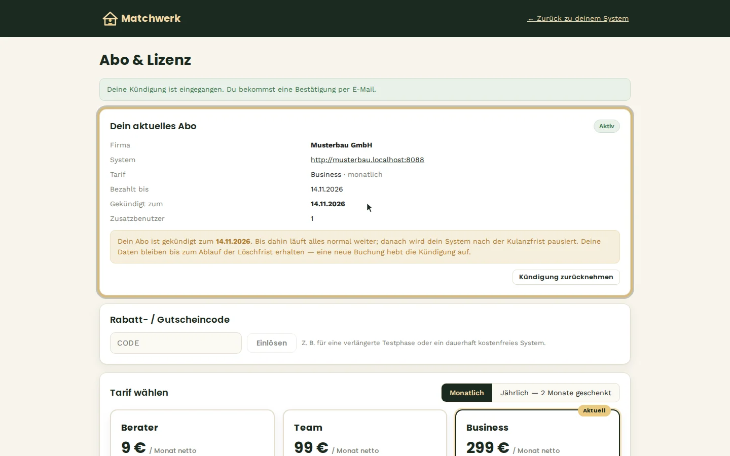Screen dimensions: 730x456
Task: Click the 'Abo & Lizenz' page heading
Action: click(145, 60)
